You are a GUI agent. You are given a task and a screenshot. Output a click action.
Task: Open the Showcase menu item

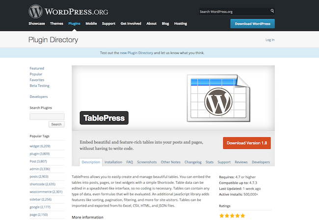point(37,24)
